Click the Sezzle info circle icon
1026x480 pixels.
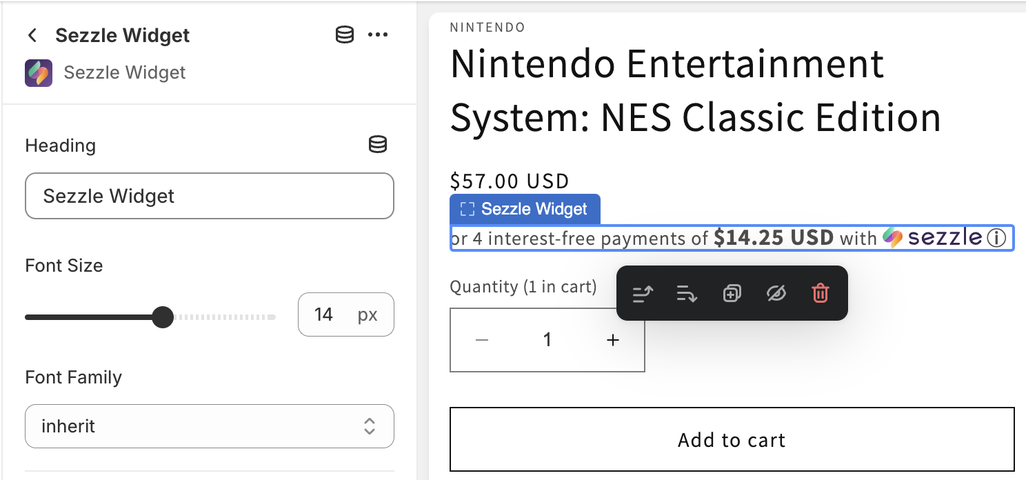point(996,239)
